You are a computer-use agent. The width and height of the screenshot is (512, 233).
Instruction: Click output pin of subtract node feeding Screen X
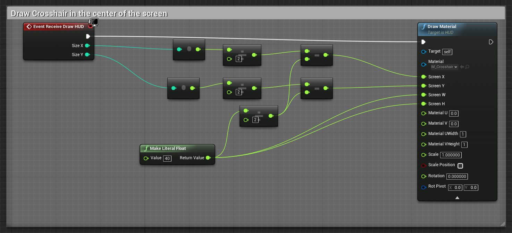pyautogui.click(x=326, y=55)
